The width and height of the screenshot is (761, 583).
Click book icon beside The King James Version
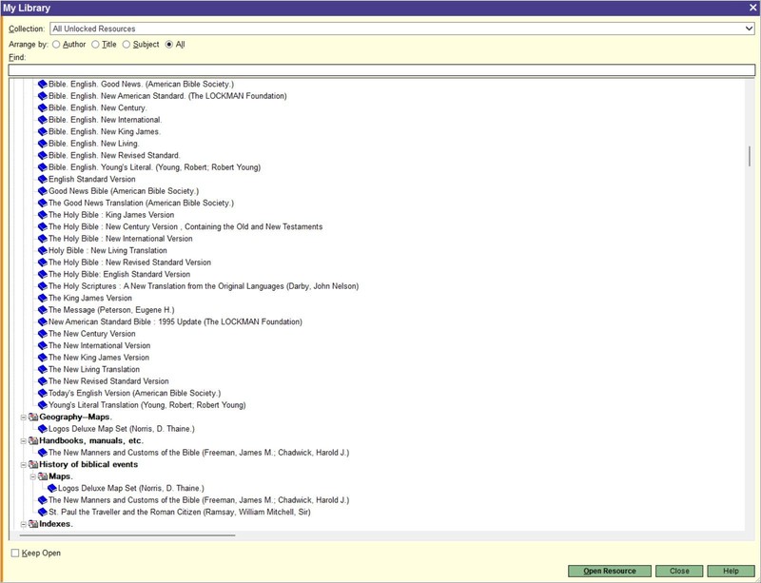43,298
